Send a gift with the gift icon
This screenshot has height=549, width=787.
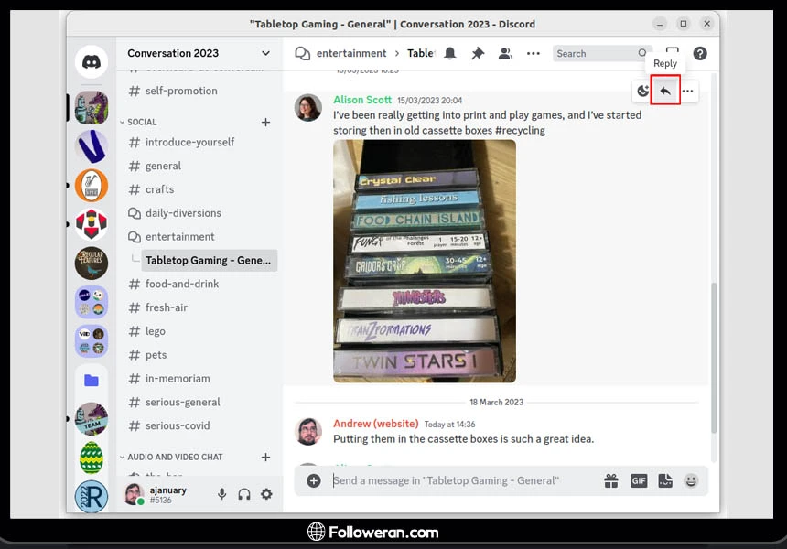(611, 480)
